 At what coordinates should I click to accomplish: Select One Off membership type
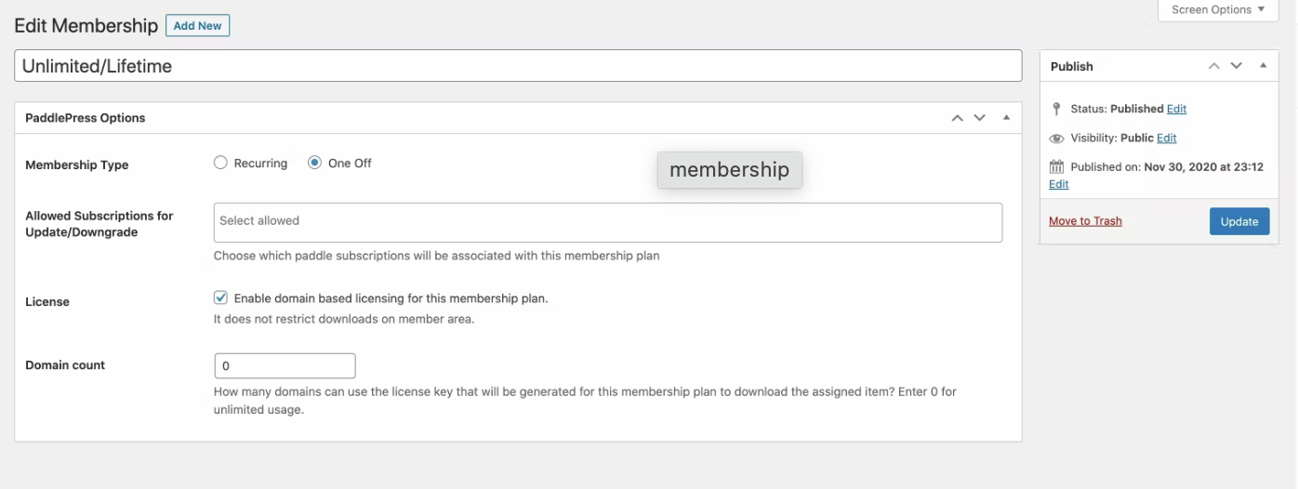pos(314,163)
